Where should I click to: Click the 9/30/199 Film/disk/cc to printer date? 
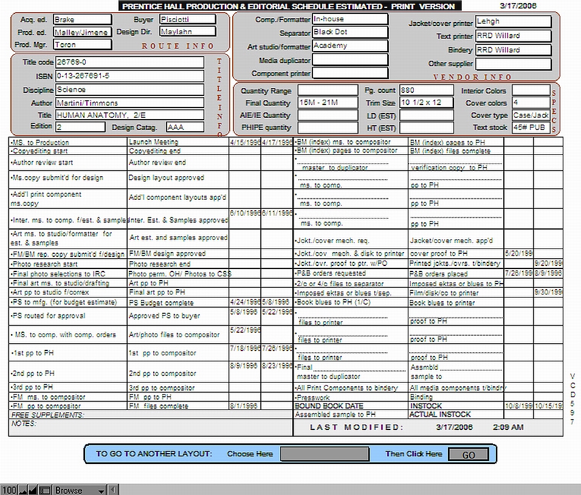click(548, 292)
